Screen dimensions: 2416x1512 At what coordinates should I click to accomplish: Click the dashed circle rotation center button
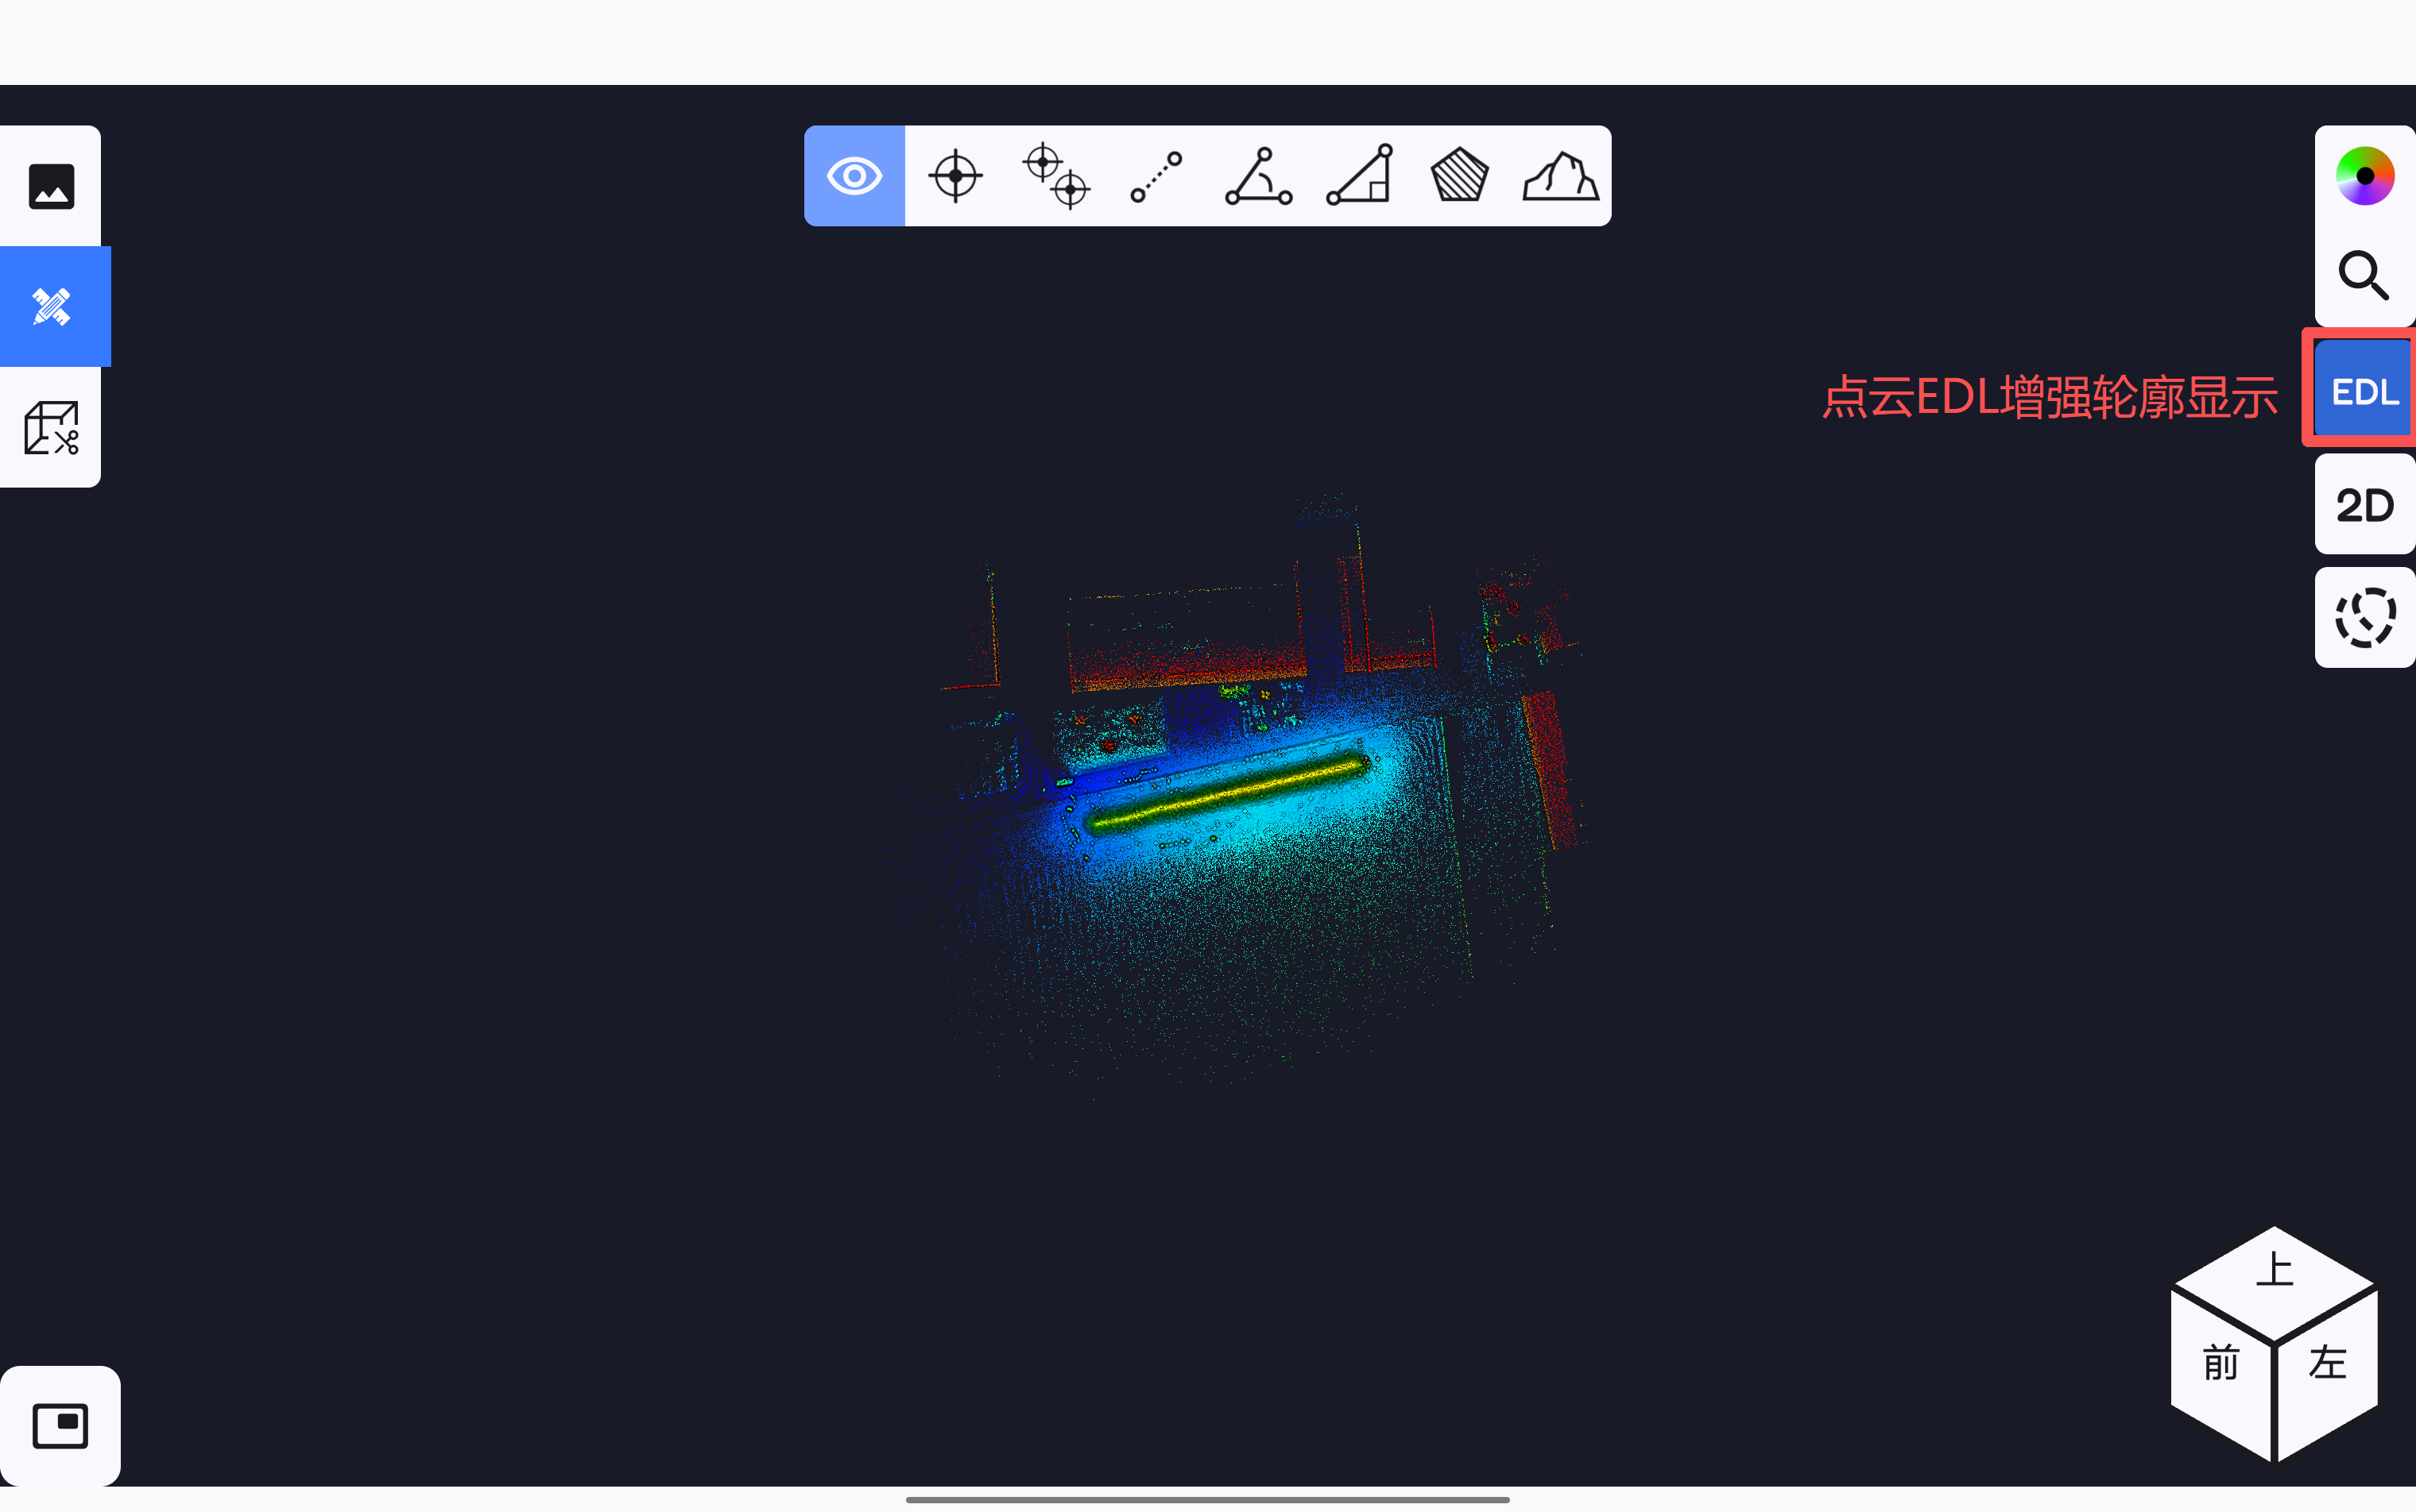(2364, 618)
